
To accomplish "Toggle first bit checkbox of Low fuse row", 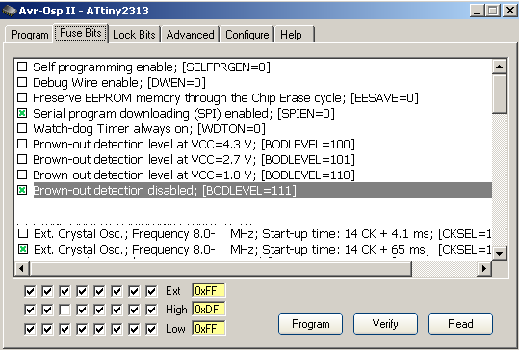I will (30, 329).
